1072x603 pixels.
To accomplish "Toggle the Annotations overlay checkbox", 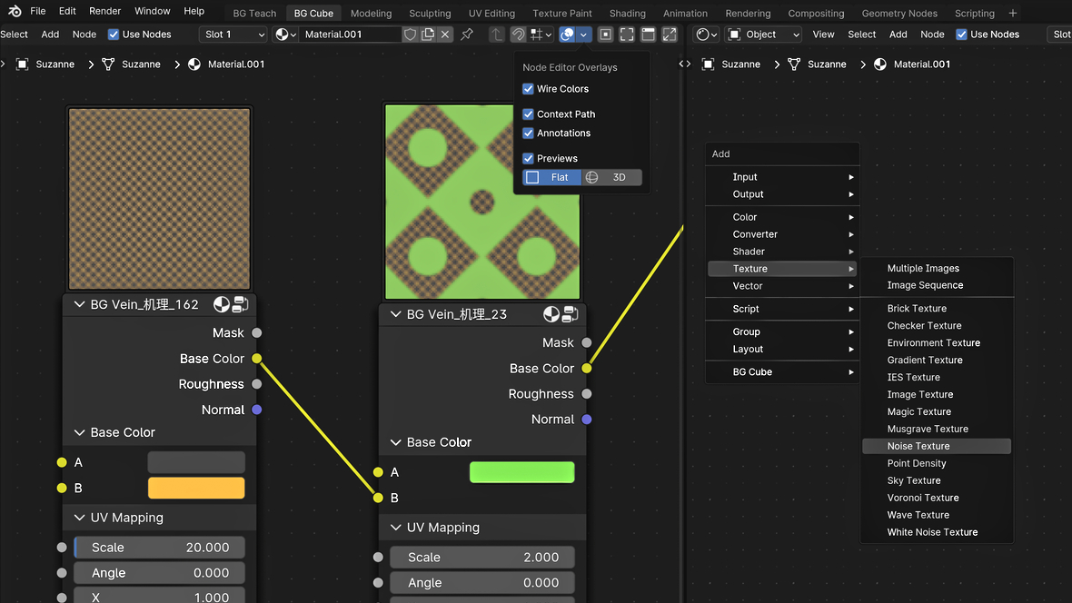I will coord(528,133).
